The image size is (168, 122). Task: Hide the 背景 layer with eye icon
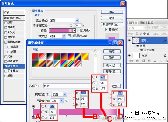129,55
